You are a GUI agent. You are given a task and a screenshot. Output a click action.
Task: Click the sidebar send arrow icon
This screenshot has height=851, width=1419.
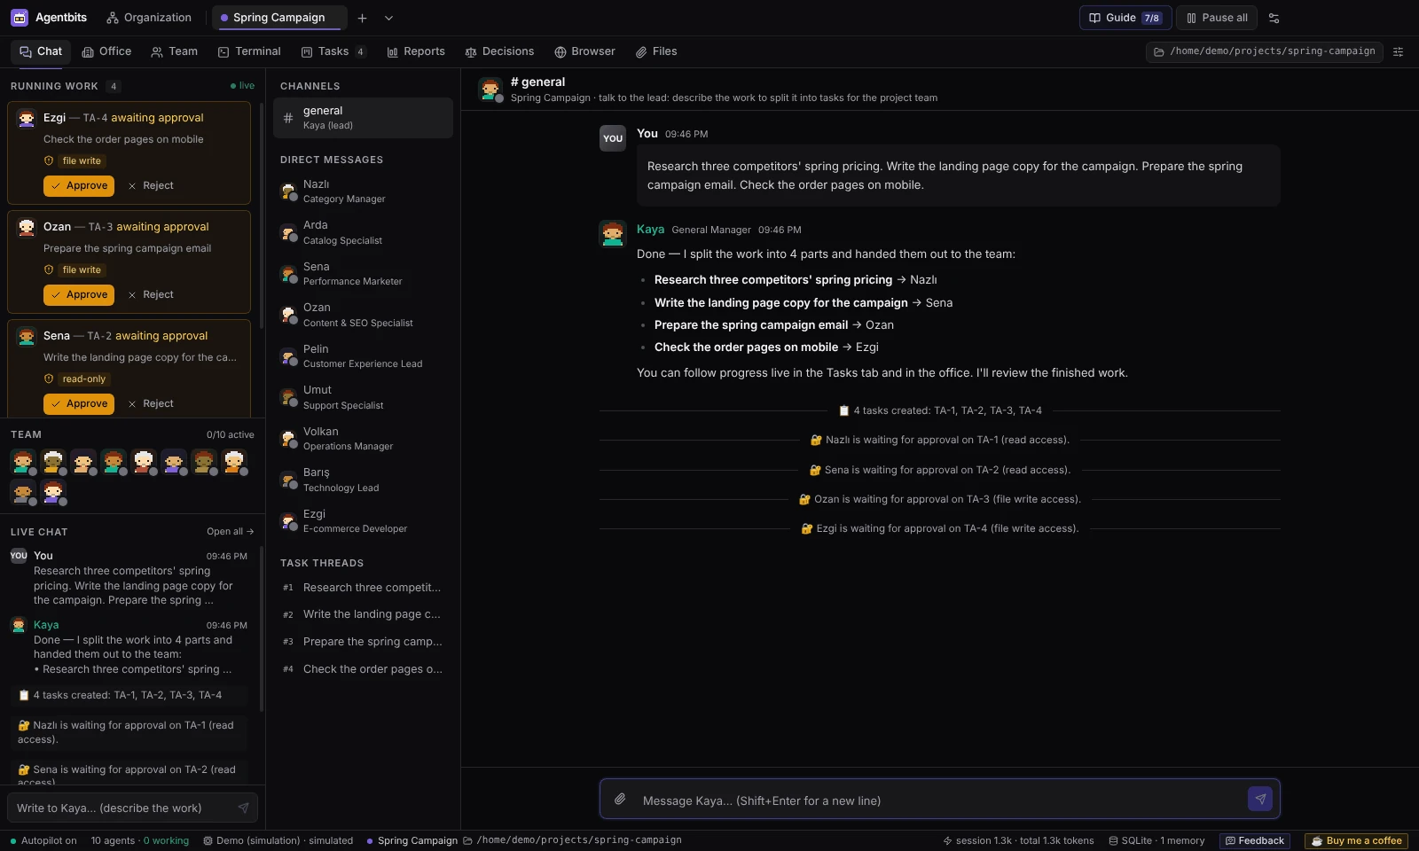[243, 808]
